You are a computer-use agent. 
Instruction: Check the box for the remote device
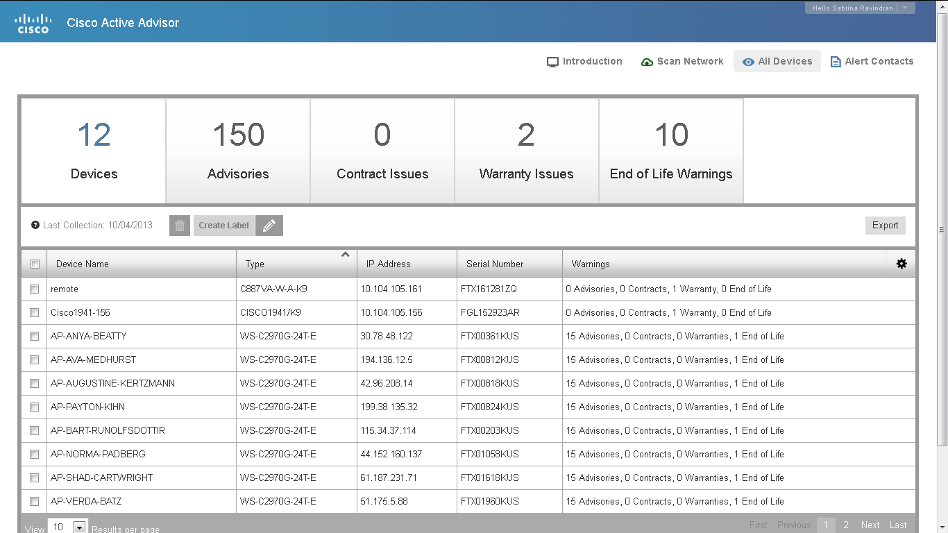pyautogui.click(x=35, y=289)
